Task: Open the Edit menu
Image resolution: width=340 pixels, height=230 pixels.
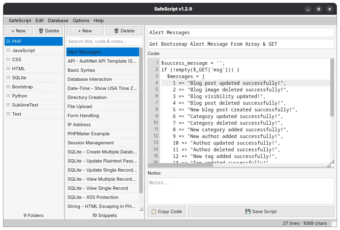Action: (39, 20)
